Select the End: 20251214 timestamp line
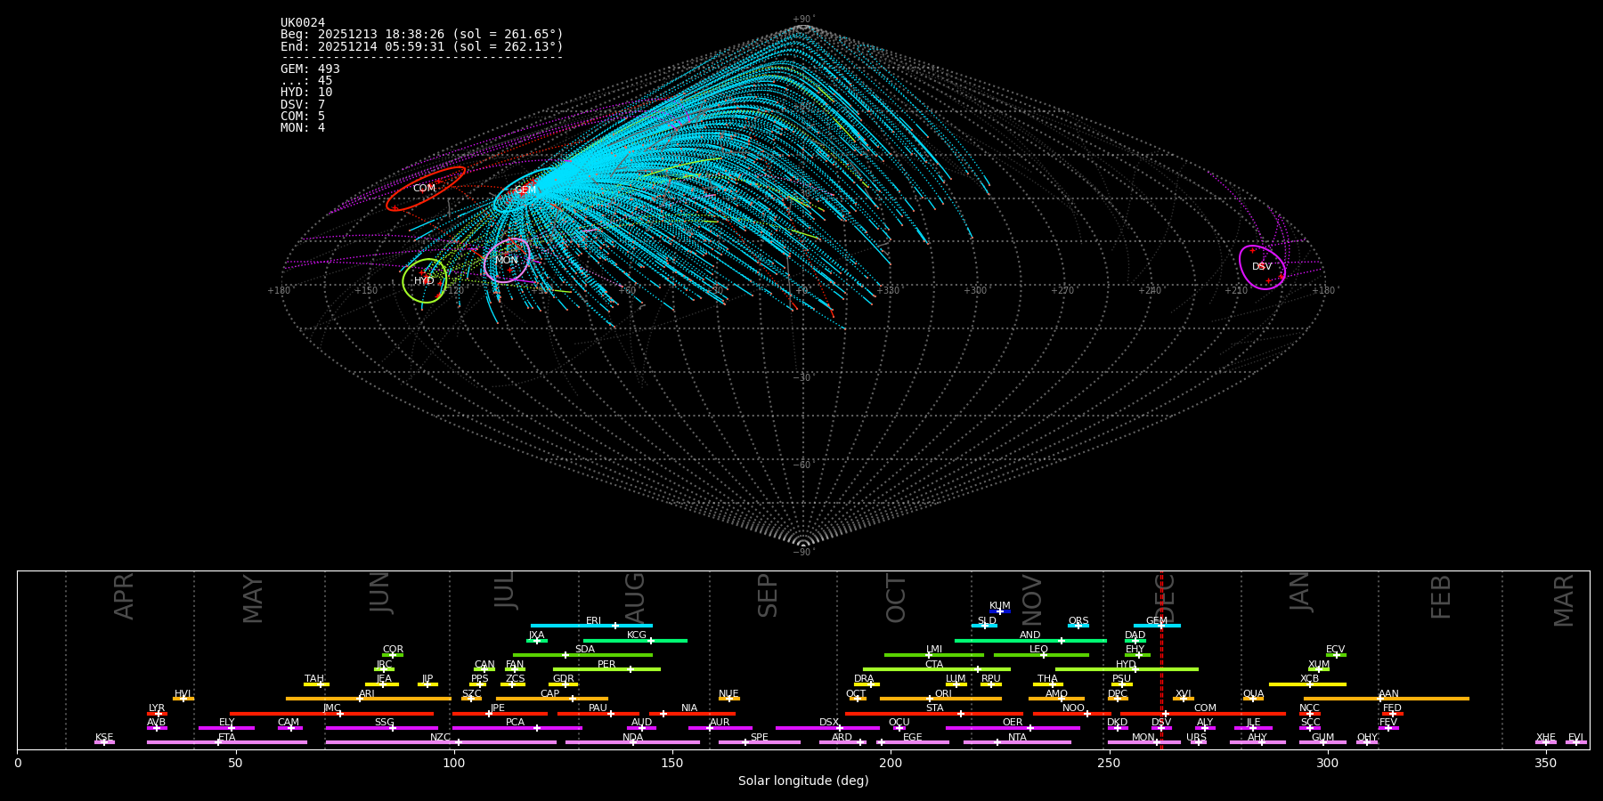1603x801 pixels. pos(422,46)
